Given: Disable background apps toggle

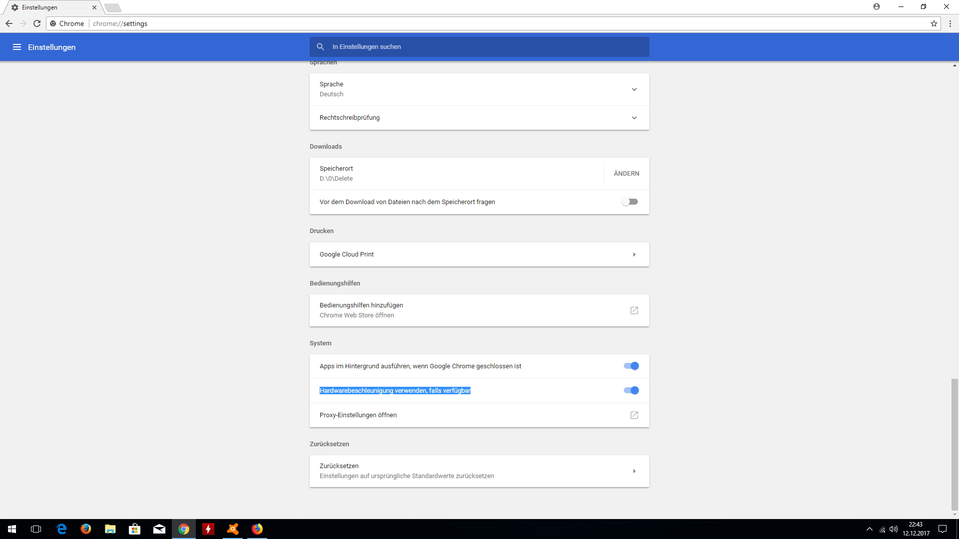Looking at the screenshot, I should pyautogui.click(x=631, y=366).
